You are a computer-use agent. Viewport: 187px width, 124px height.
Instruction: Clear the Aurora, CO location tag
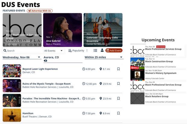(x=46, y=61)
